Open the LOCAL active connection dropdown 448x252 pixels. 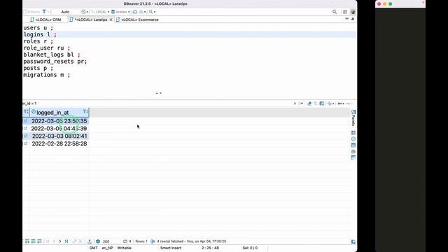click(100, 12)
